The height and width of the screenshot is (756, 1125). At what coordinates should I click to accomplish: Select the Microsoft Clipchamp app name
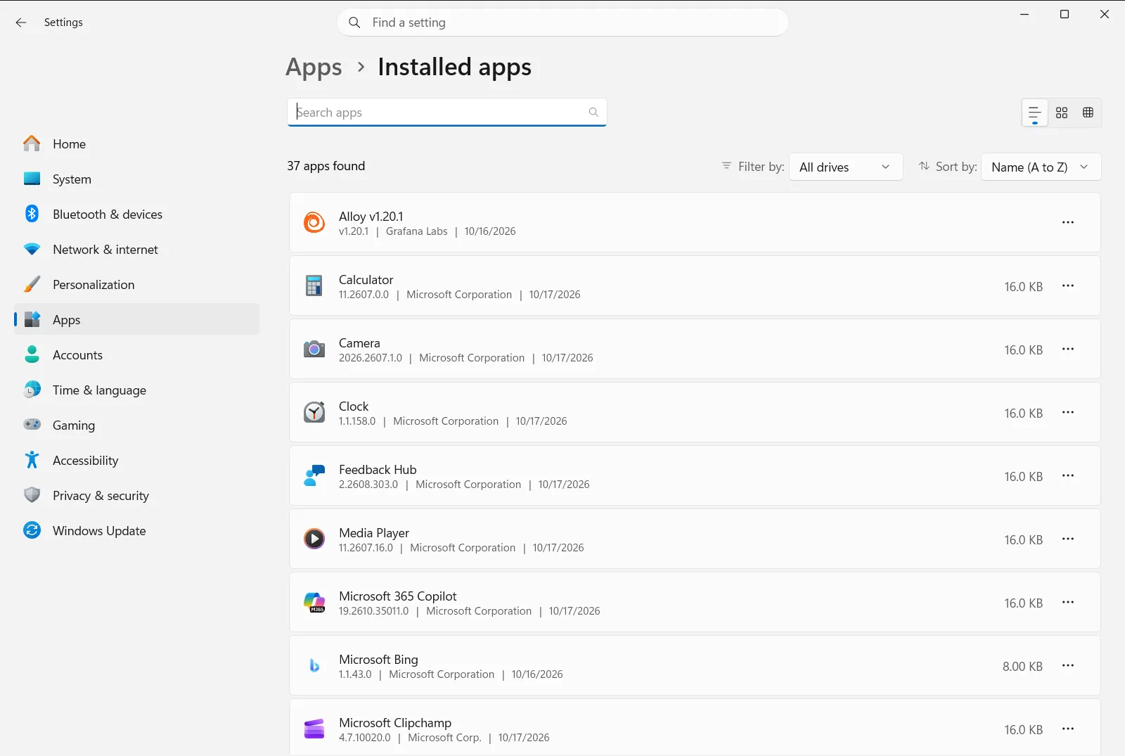(x=395, y=723)
